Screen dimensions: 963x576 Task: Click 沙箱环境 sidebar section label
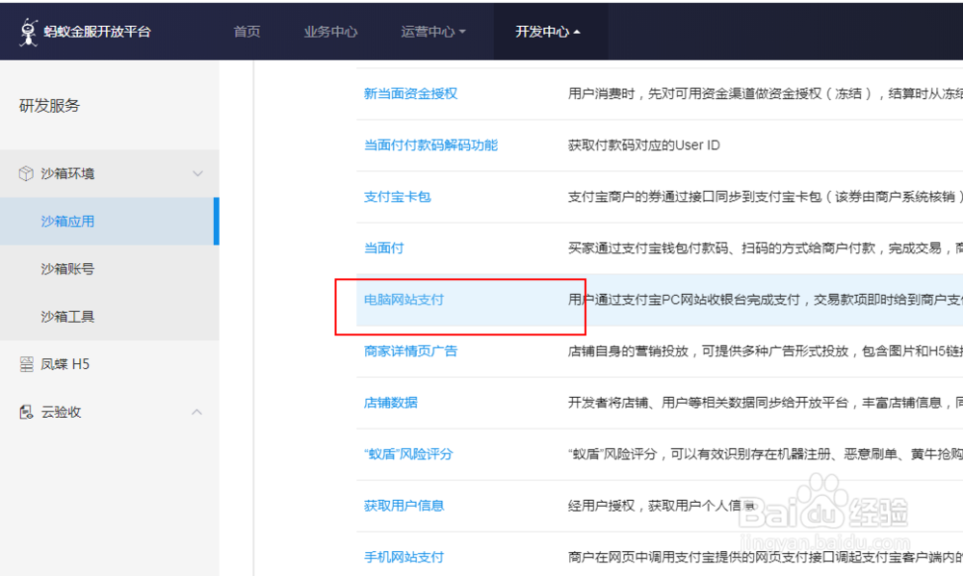[67, 173]
